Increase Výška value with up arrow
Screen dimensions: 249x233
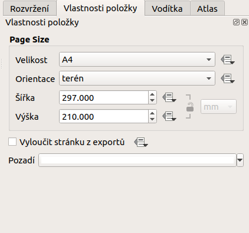[x=152, y=113]
